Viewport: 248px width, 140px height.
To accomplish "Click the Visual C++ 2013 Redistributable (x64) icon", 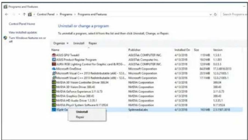I will click(x=54, y=74).
